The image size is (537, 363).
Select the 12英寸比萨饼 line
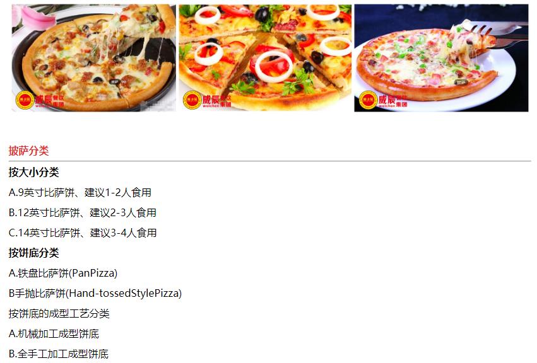point(83,213)
